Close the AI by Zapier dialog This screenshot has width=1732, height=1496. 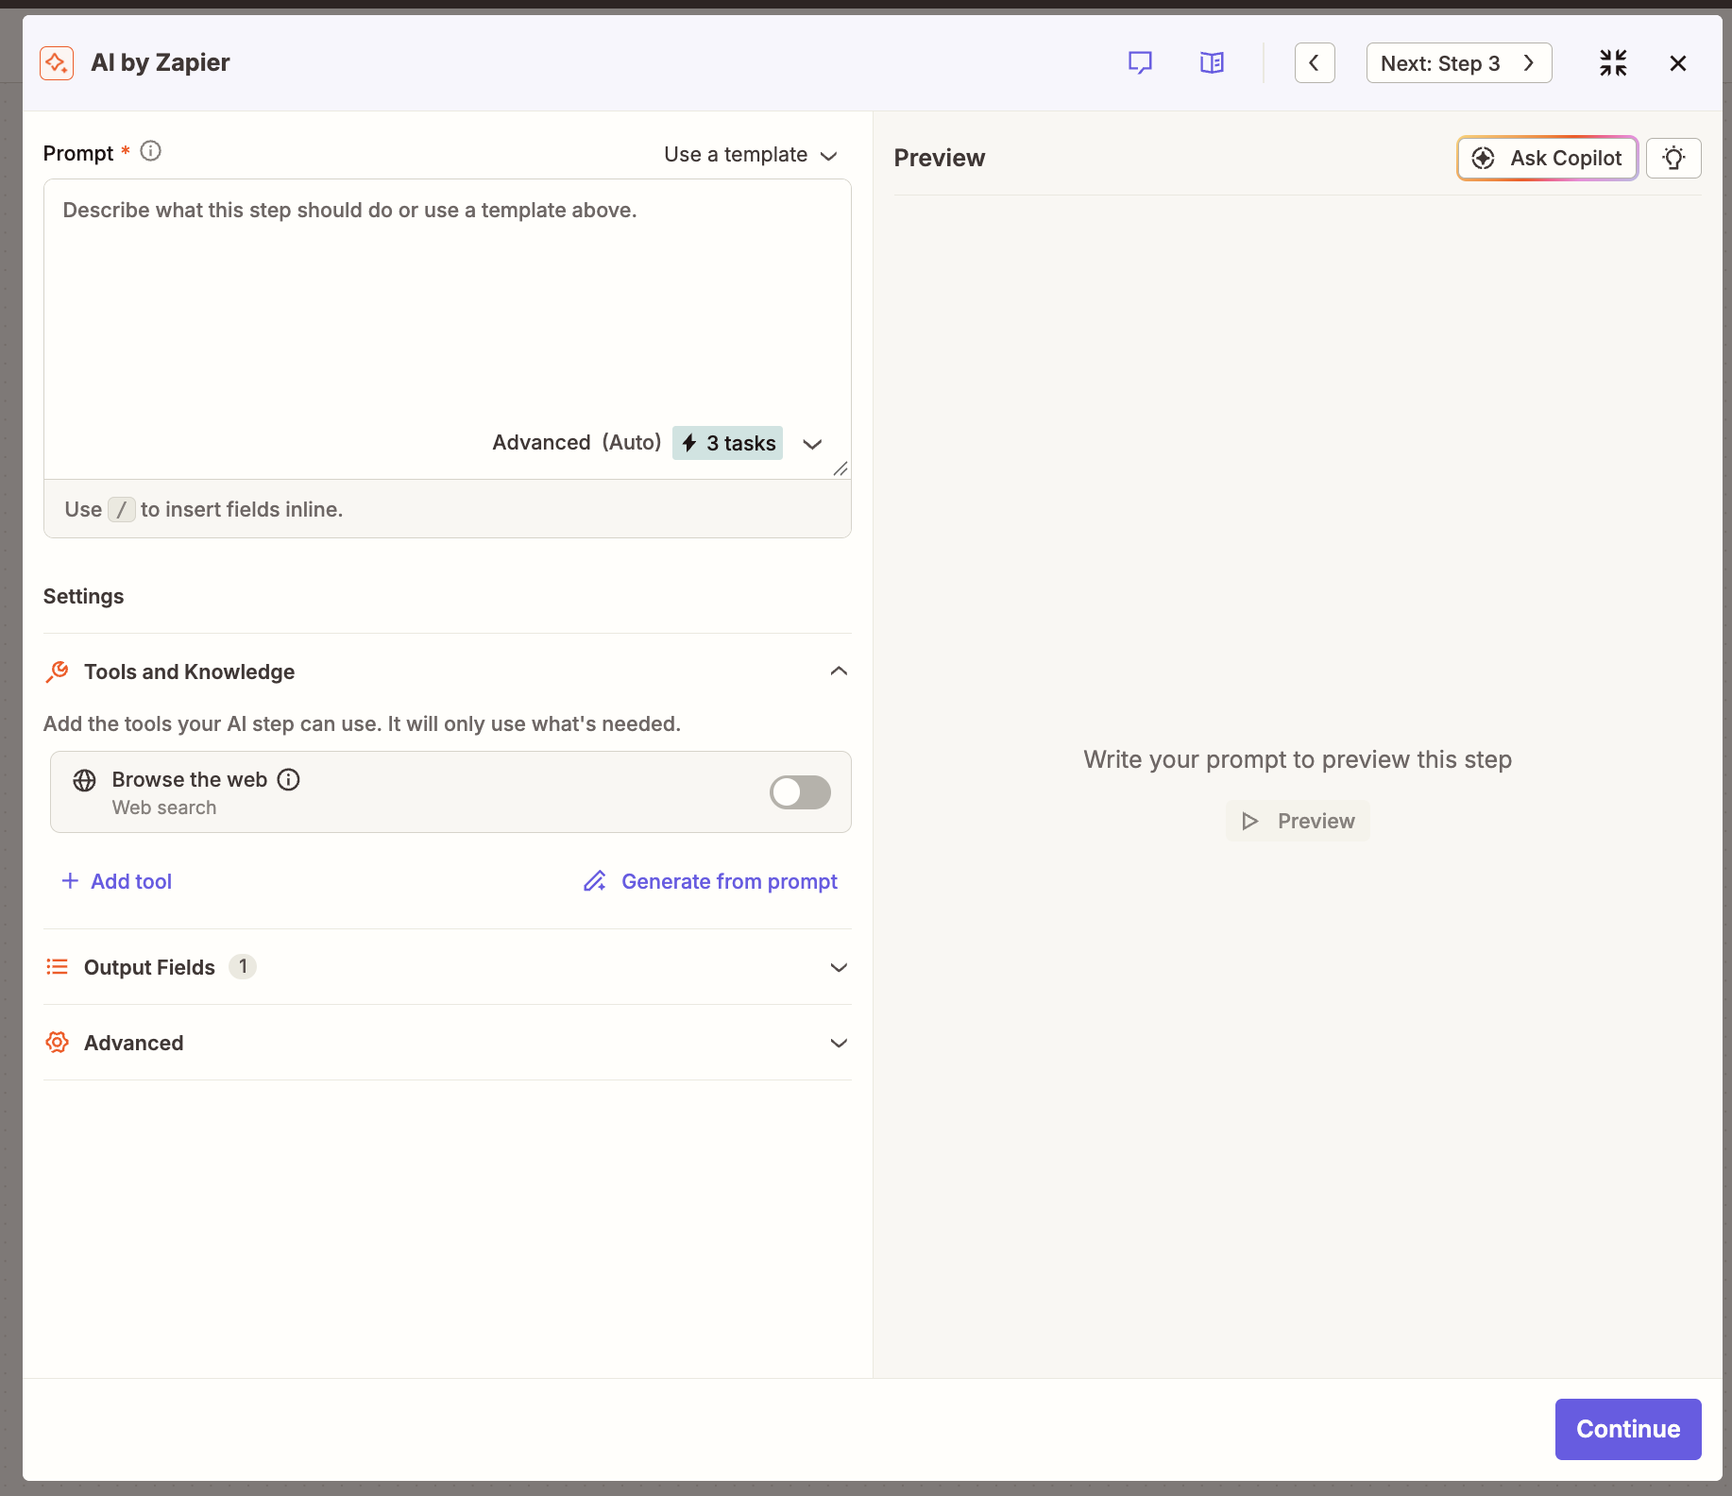tap(1678, 63)
